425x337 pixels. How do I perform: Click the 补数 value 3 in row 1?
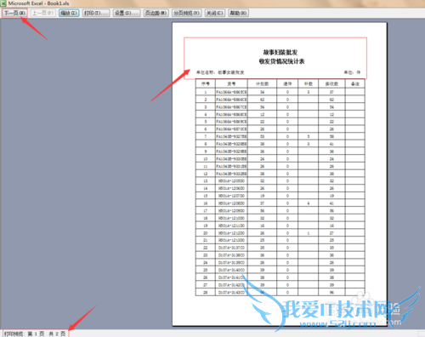click(x=309, y=92)
